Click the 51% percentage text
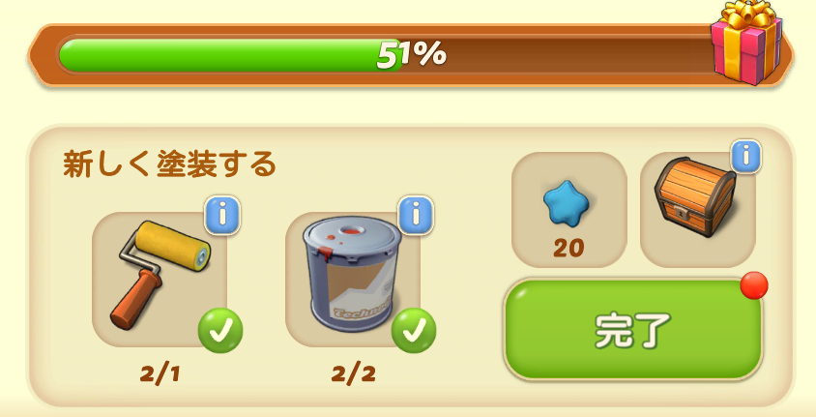Viewport: 816px width, 417px height. pos(411,54)
